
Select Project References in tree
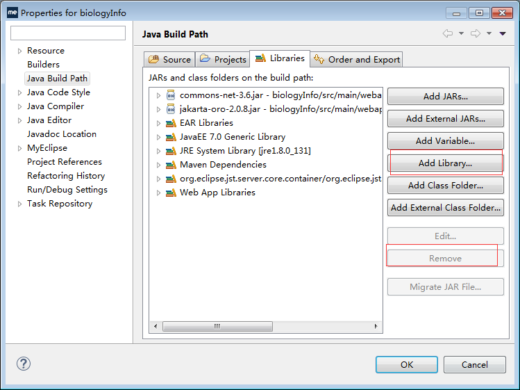(65, 162)
